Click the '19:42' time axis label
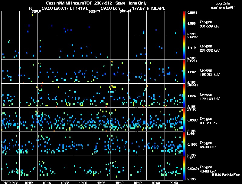 tap(119, 182)
